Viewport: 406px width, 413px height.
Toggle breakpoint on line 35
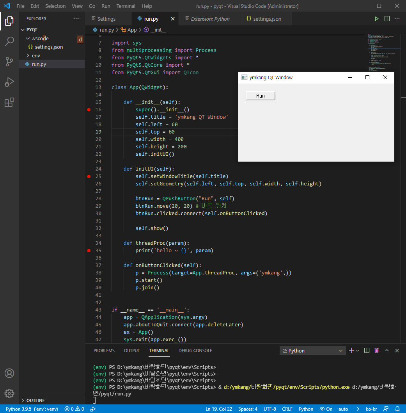click(x=89, y=251)
